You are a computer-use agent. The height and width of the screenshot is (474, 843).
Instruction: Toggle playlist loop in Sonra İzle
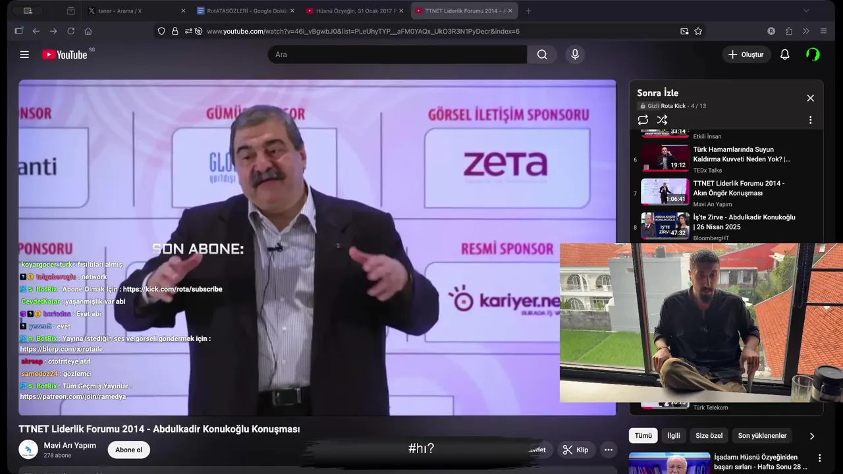click(643, 120)
